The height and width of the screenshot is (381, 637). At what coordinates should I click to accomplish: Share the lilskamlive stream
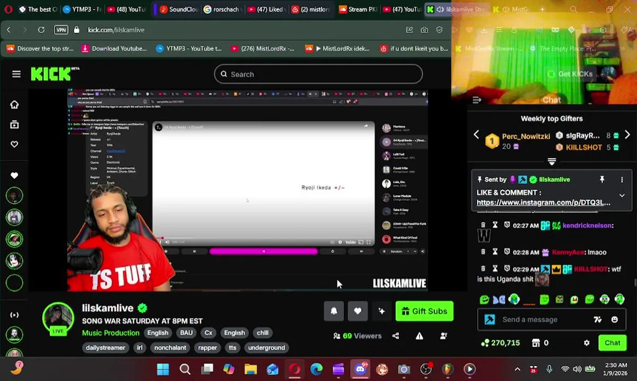point(396,336)
